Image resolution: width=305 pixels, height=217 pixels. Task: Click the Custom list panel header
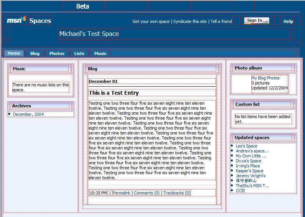click(x=263, y=104)
